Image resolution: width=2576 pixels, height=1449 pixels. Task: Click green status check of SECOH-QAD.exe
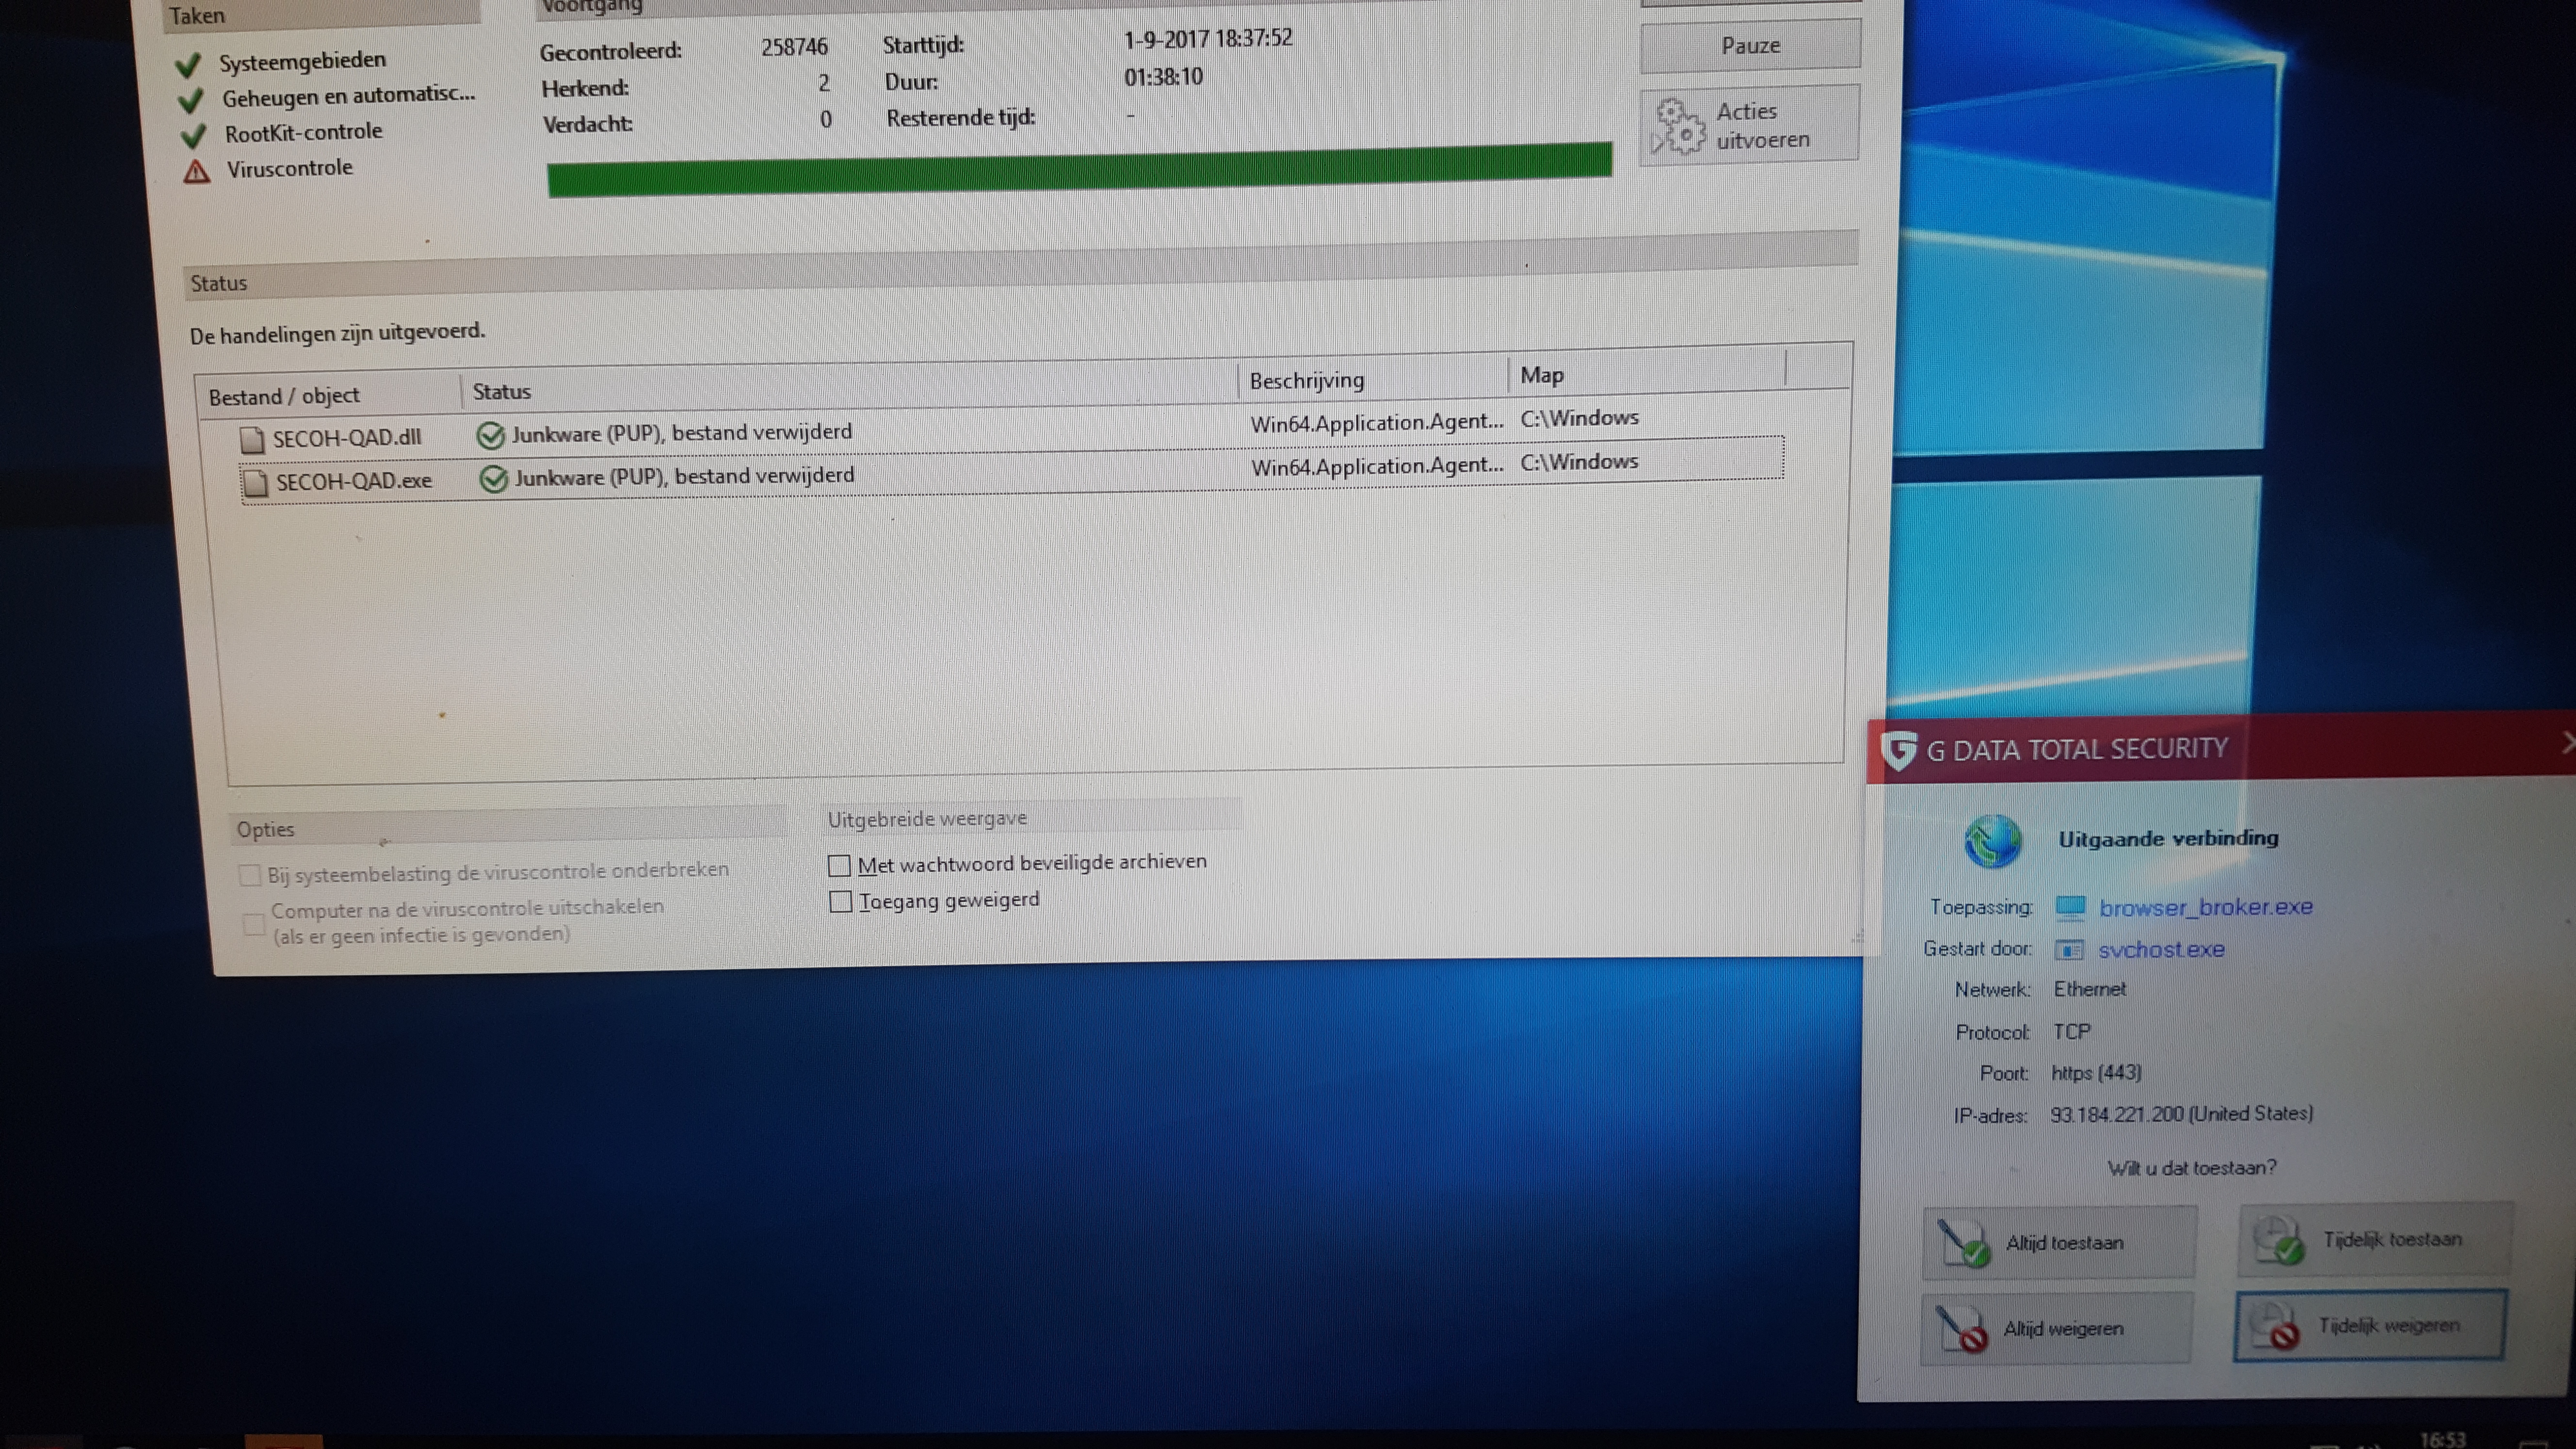click(x=493, y=479)
